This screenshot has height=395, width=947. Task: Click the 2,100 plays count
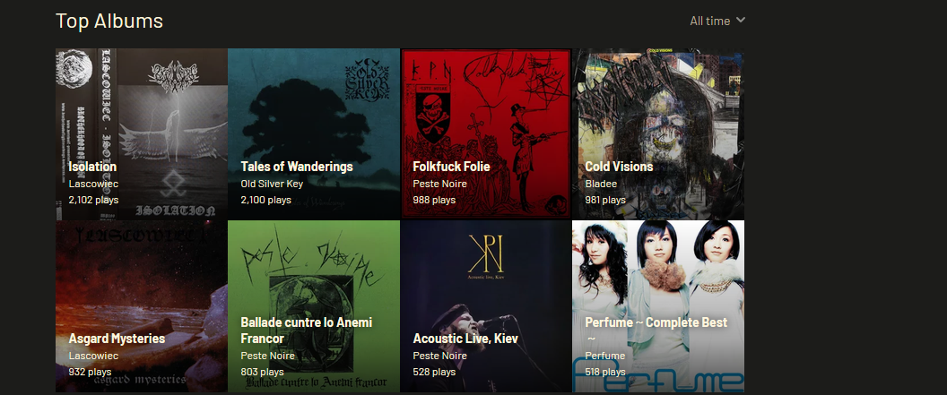(x=265, y=200)
